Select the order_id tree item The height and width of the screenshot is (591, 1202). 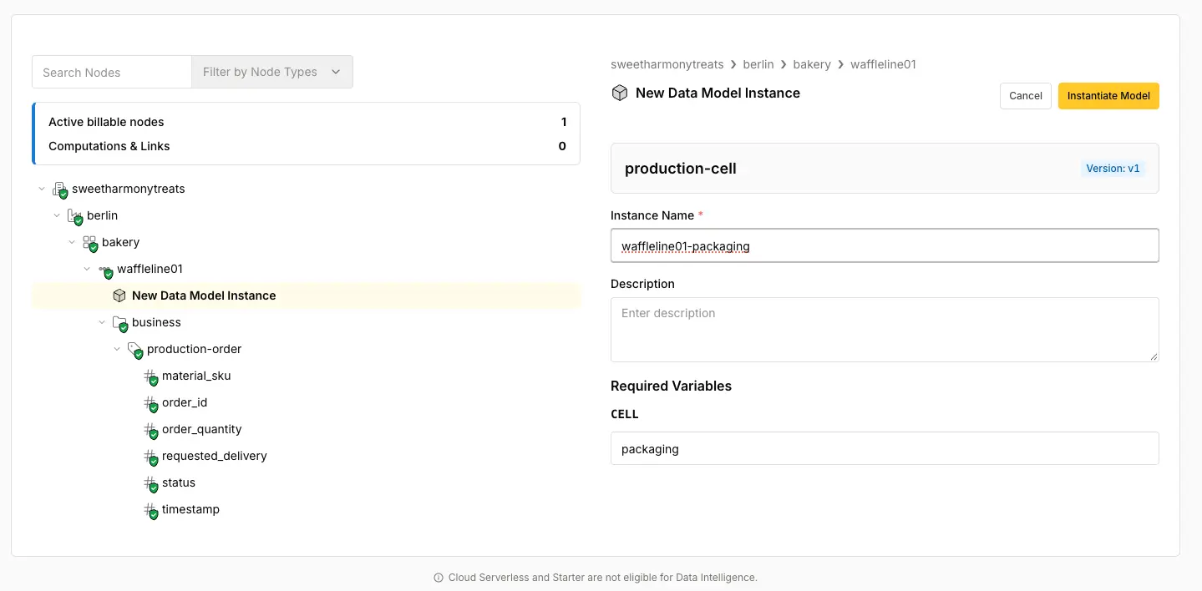coord(185,402)
